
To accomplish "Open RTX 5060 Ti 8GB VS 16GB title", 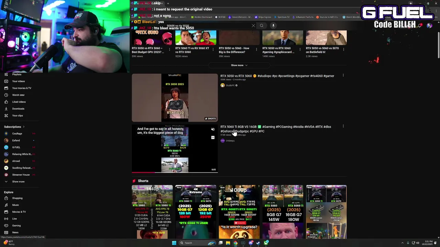I will click(276, 129).
